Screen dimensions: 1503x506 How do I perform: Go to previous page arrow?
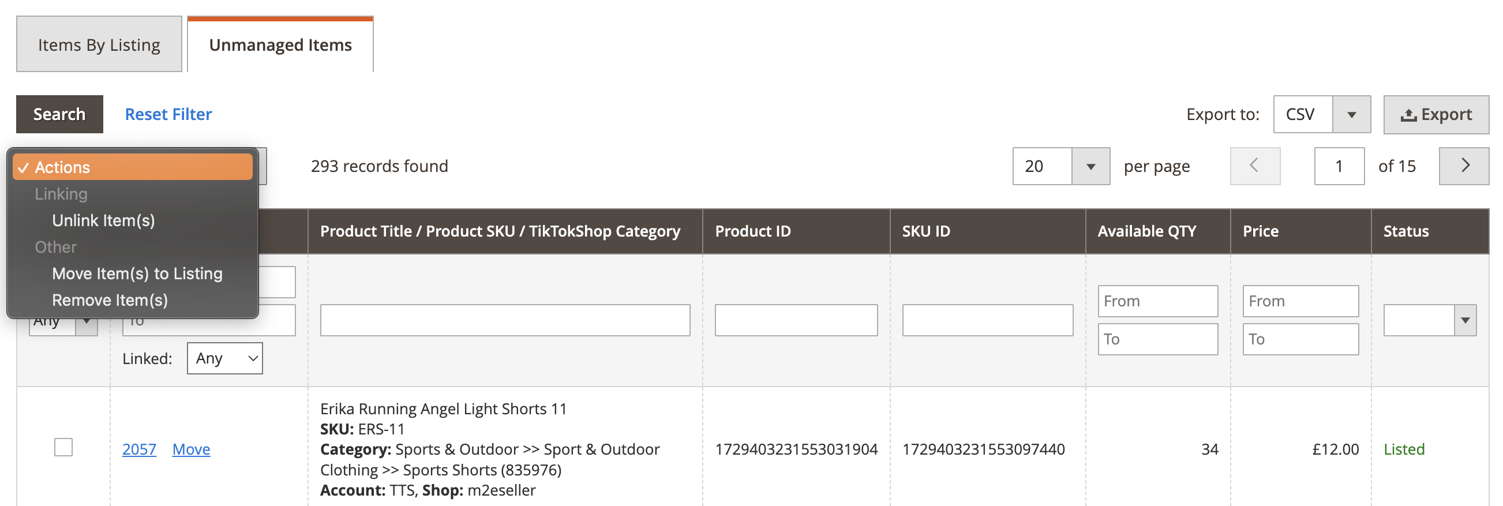point(1254,166)
